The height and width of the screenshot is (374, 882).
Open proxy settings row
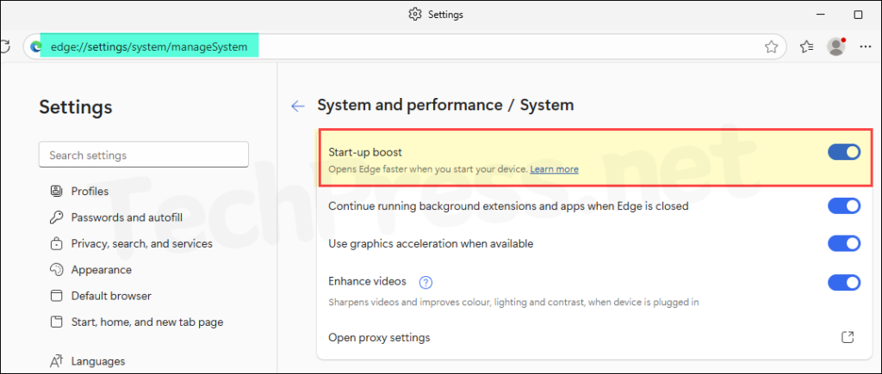click(x=594, y=338)
